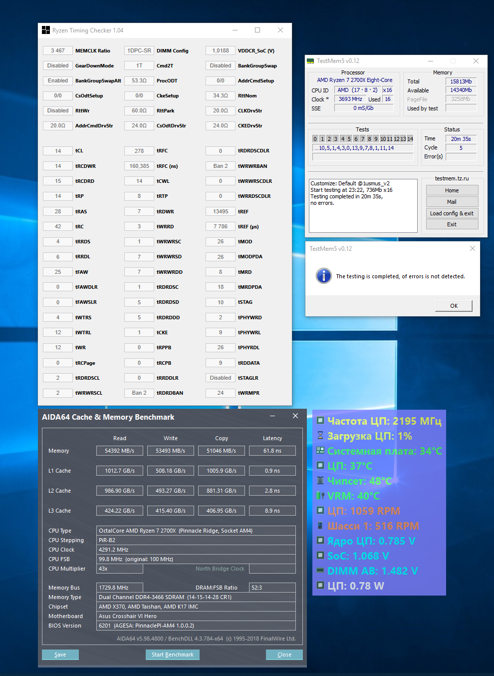The image size is (494, 676).
Task: Click the Memory Type DDR4-3466 SDRAM field
Action: pyautogui.click(x=196, y=597)
